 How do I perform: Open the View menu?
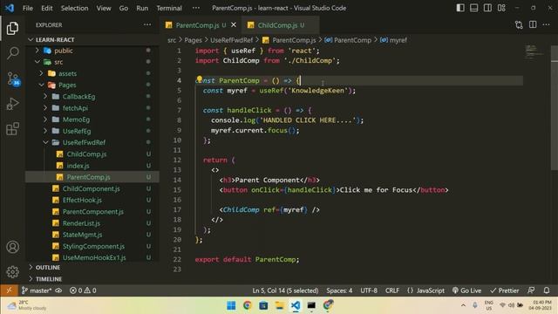pyautogui.click(x=104, y=8)
